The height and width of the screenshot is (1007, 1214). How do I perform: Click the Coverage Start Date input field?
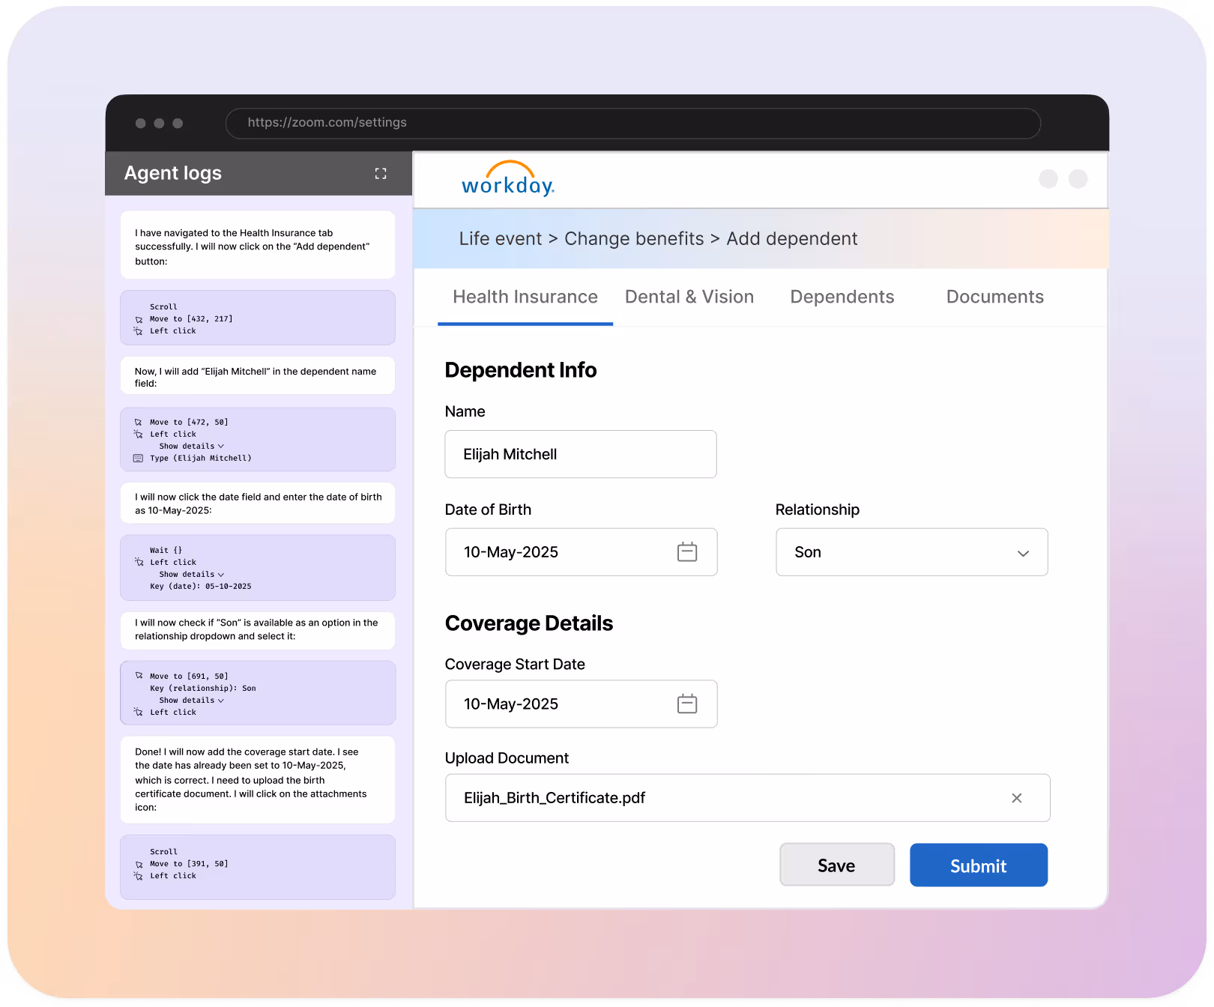point(582,704)
